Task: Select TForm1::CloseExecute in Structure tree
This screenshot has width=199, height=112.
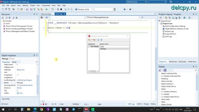Action: pyautogui.click(x=19, y=29)
